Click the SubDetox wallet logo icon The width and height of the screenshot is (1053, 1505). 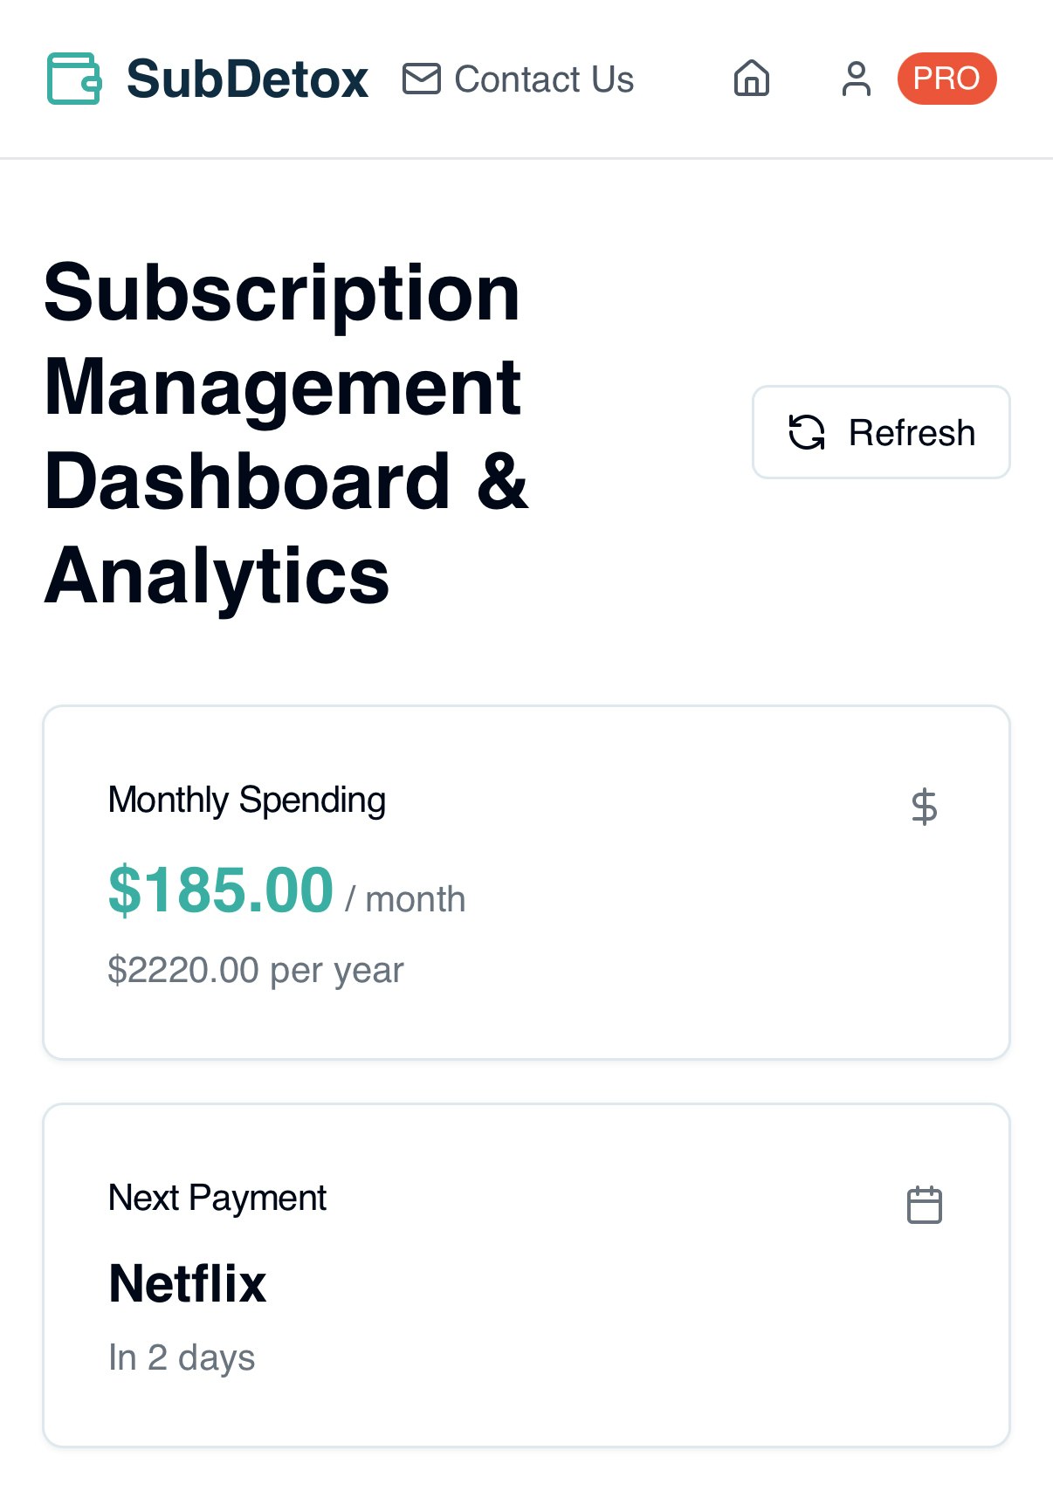[74, 79]
